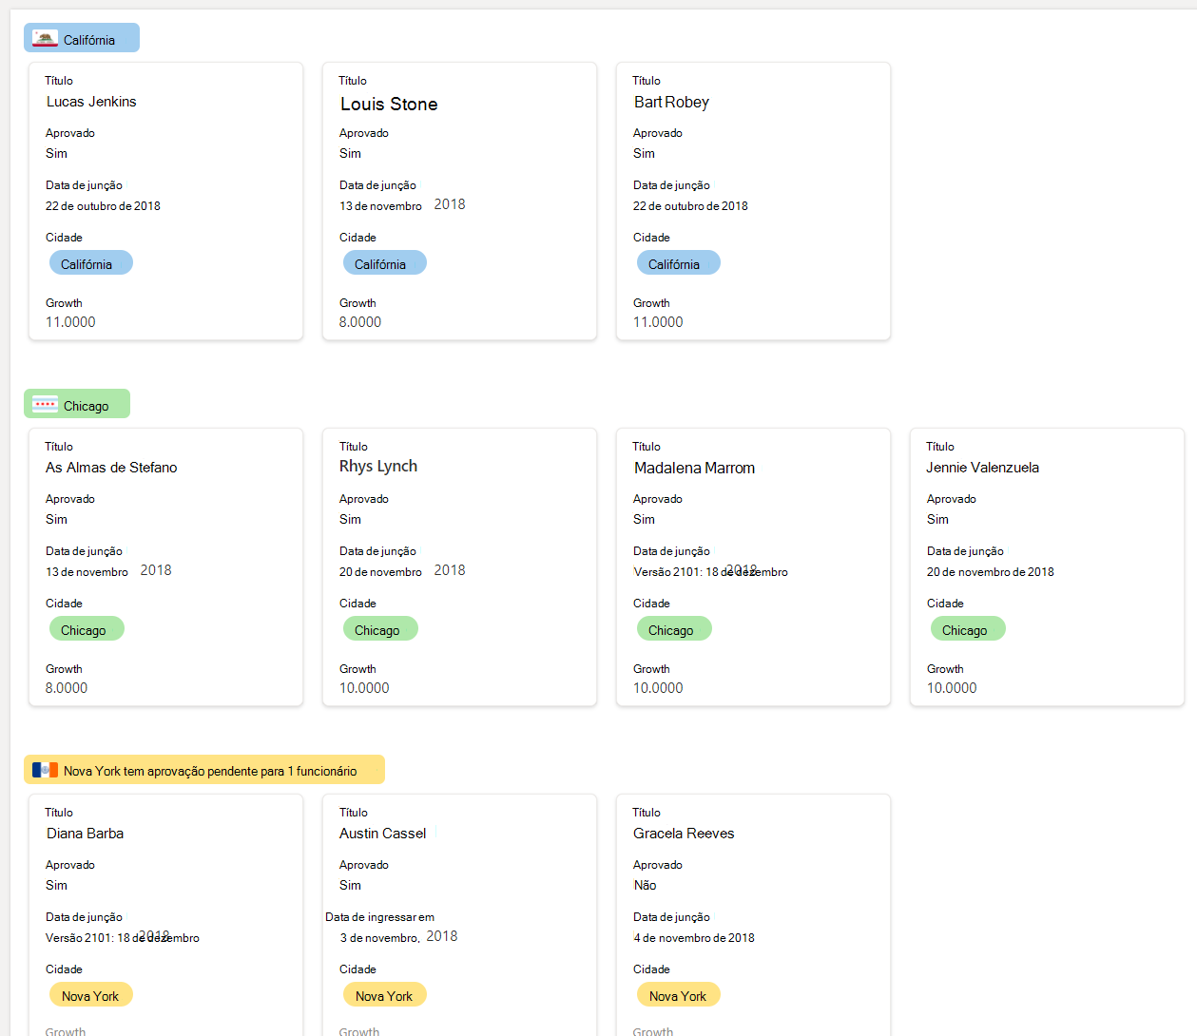This screenshot has height=1036, width=1197.
Task: Select Versão 2101 date text in Diana Barba card
Action: pos(123,938)
